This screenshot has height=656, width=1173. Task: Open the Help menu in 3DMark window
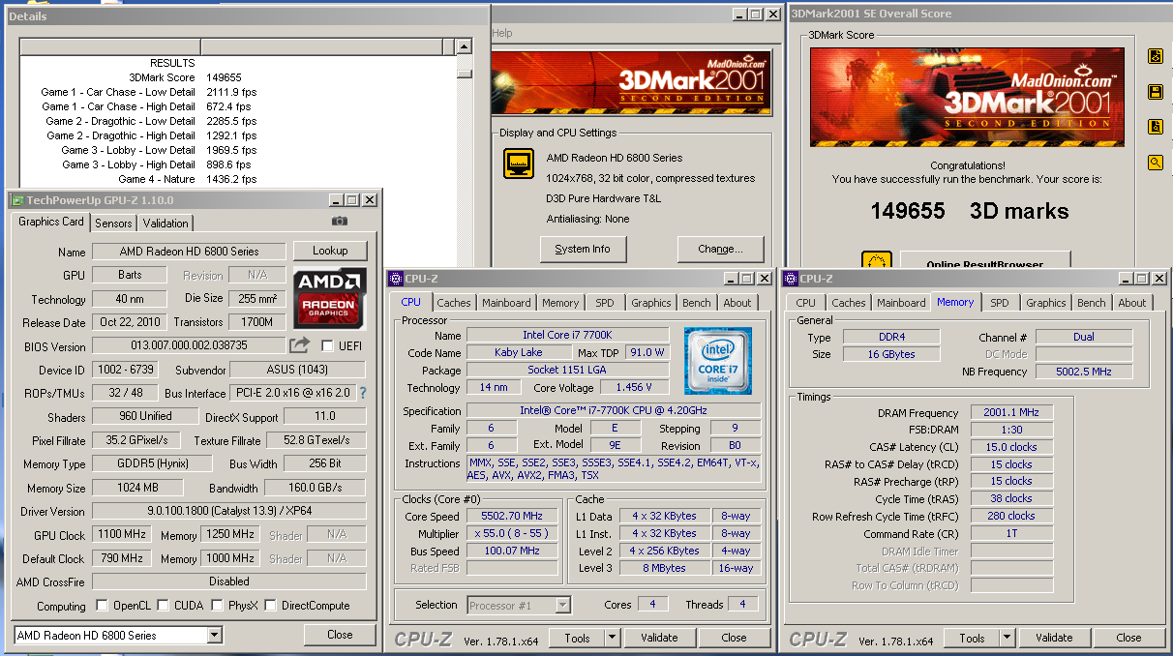[x=502, y=33]
